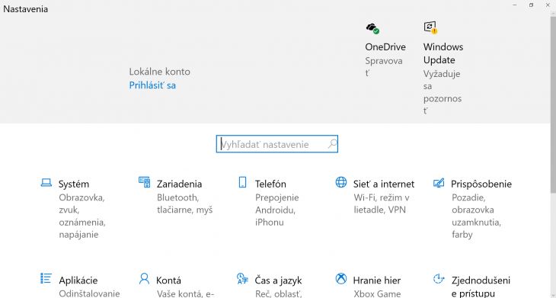Viewport: 556px width, 298px height.
Task: Focus the Vyhľadať nastavenie search field
Action: [277, 144]
